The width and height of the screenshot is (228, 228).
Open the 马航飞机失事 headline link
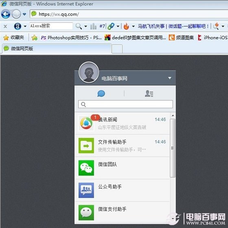(x=151, y=26)
